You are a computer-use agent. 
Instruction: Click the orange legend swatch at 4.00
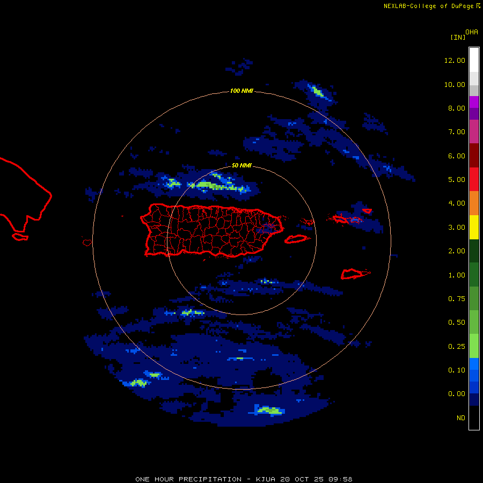click(474, 203)
